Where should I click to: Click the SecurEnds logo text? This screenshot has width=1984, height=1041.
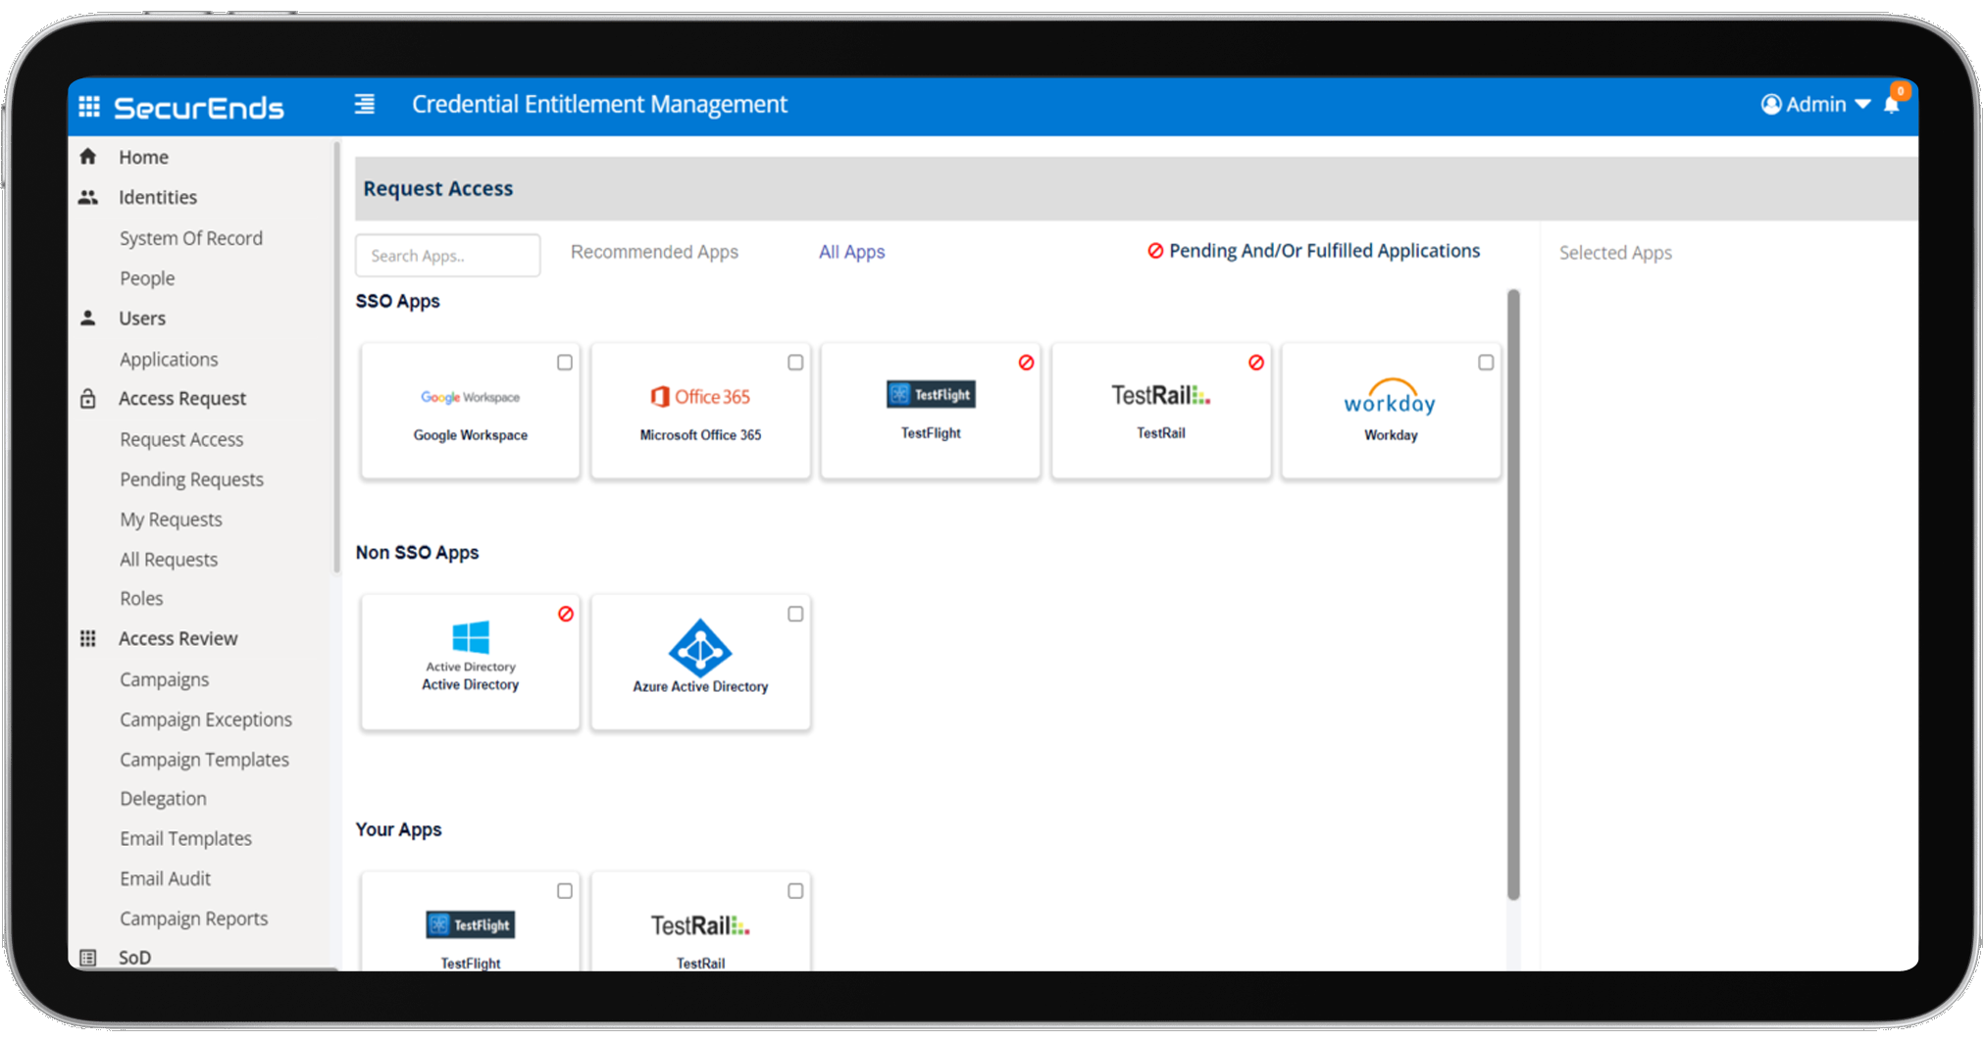coord(199,107)
